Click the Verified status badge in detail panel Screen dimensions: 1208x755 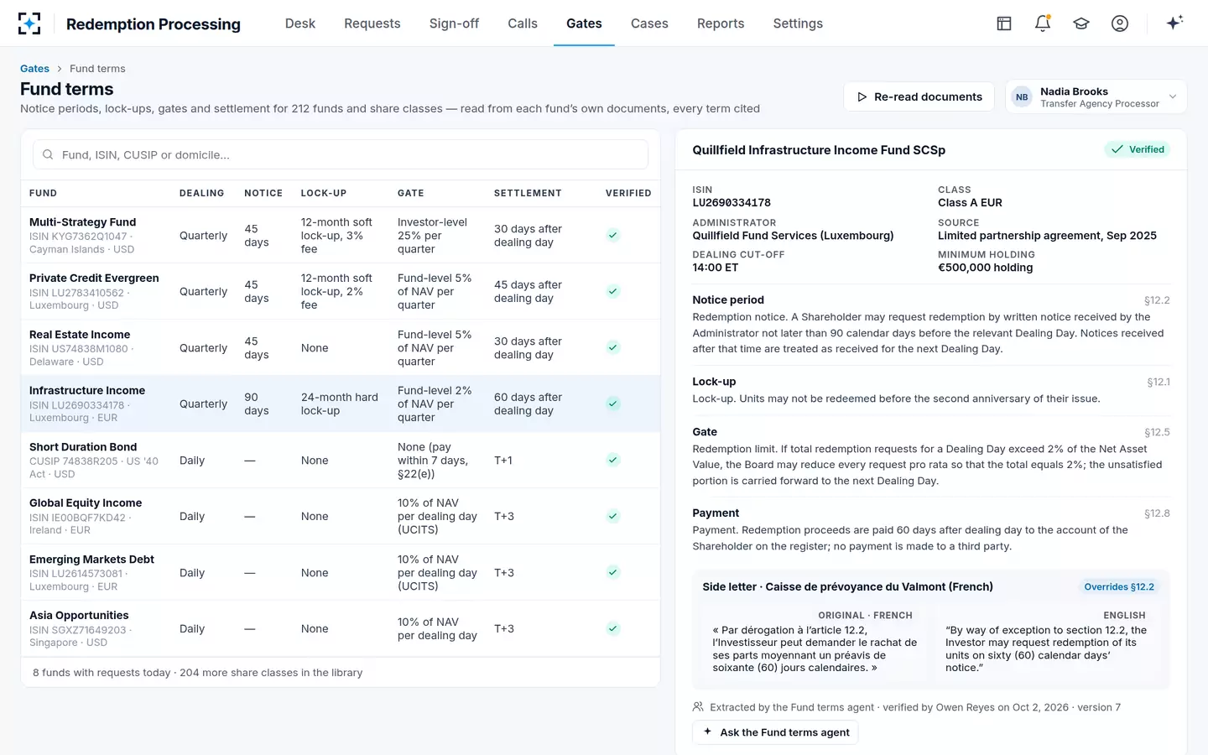pyautogui.click(x=1138, y=149)
